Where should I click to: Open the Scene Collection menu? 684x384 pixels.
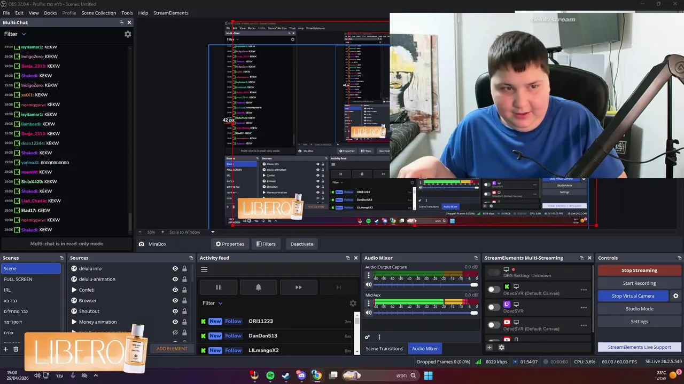(98, 13)
